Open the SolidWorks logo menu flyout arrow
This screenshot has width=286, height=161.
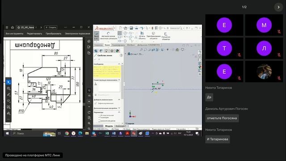tap(115, 28)
